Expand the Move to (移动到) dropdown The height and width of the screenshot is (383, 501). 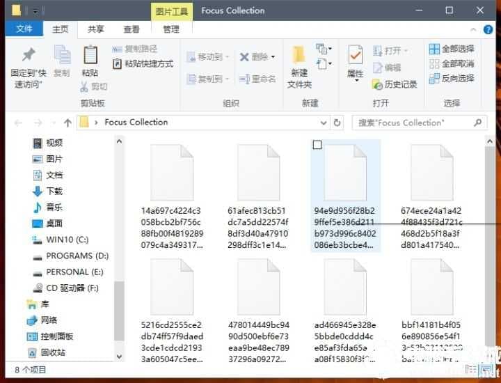coord(227,57)
